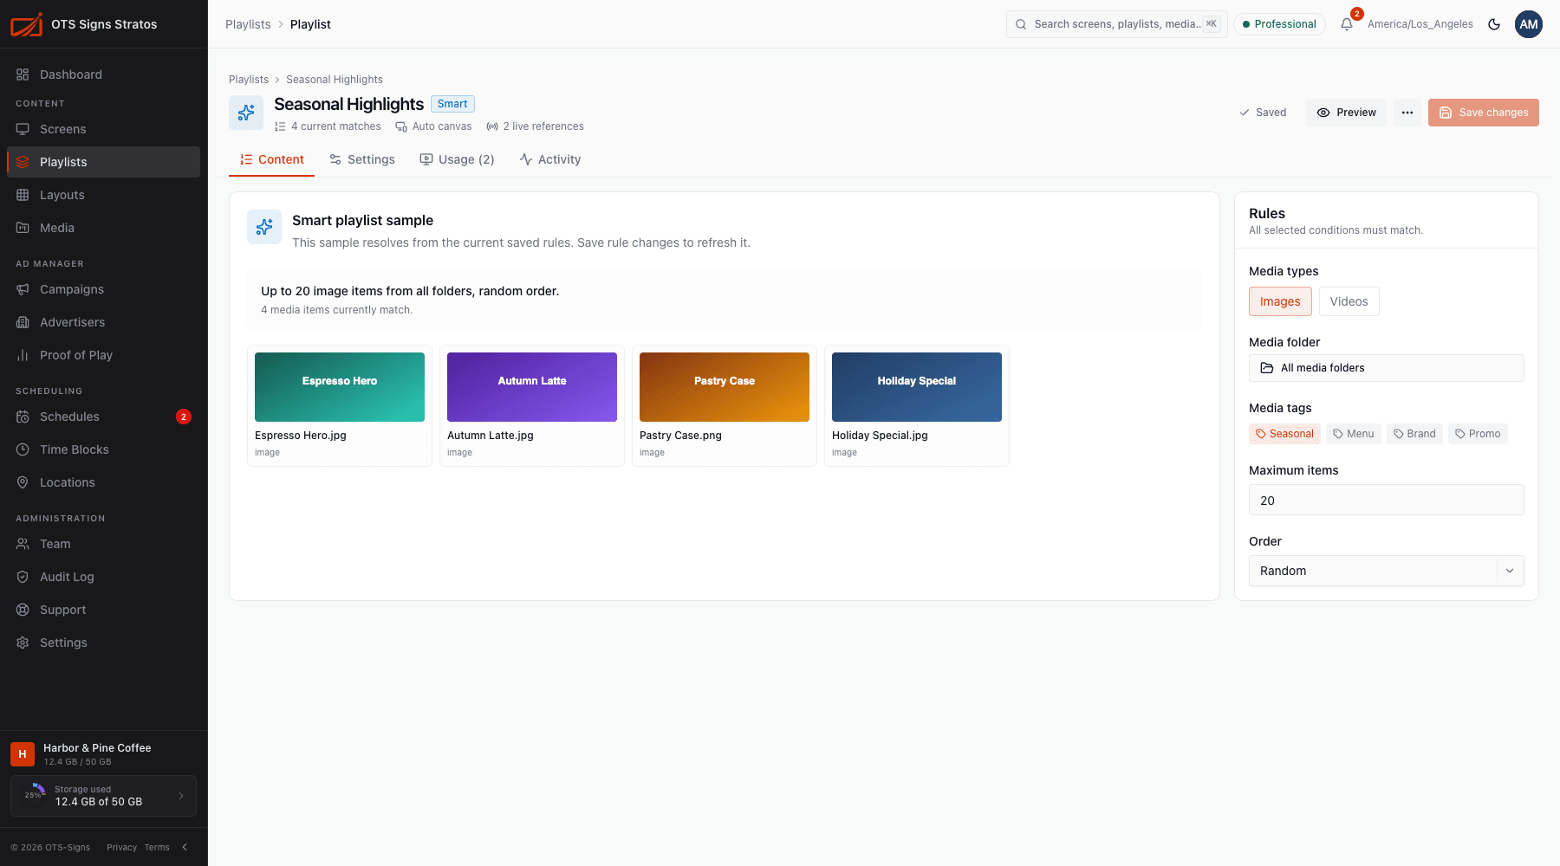Viewport: 1560px width, 866px height.
Task: Open Media library in the sidebar
Action: [103, 228]
